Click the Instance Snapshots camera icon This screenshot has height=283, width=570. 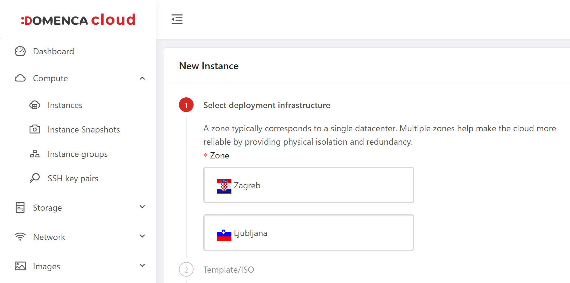[34, 129]
